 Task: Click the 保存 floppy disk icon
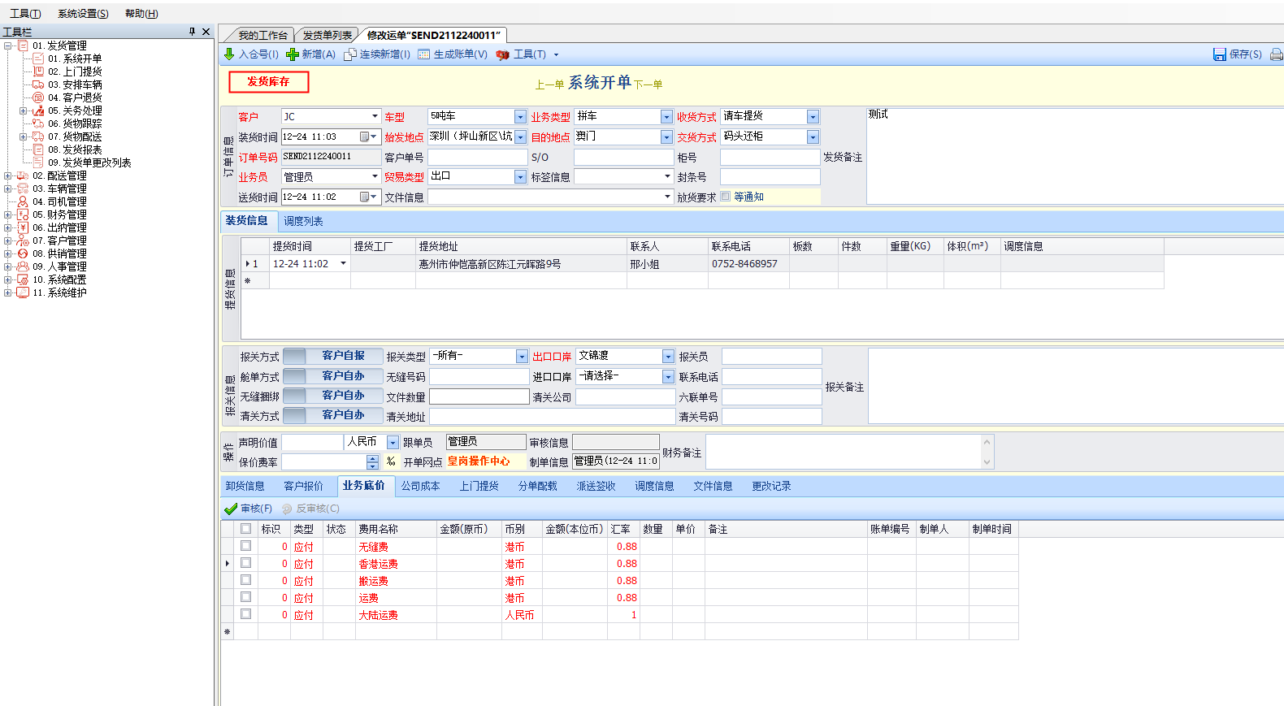tap(1219, 54)
